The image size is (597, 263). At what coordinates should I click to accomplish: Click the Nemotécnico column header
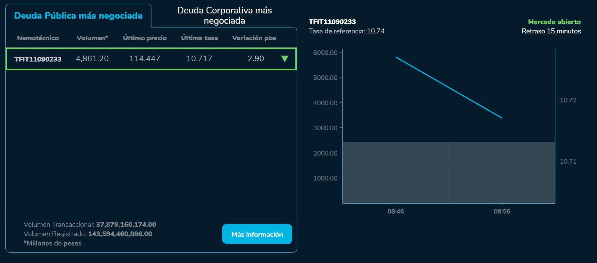[38, 38]
